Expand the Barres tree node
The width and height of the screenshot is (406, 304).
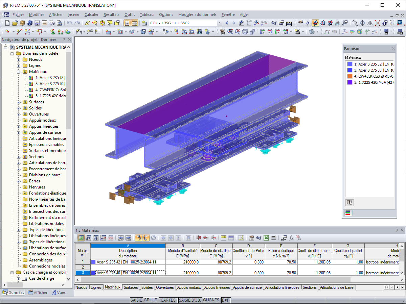(19, 181)
